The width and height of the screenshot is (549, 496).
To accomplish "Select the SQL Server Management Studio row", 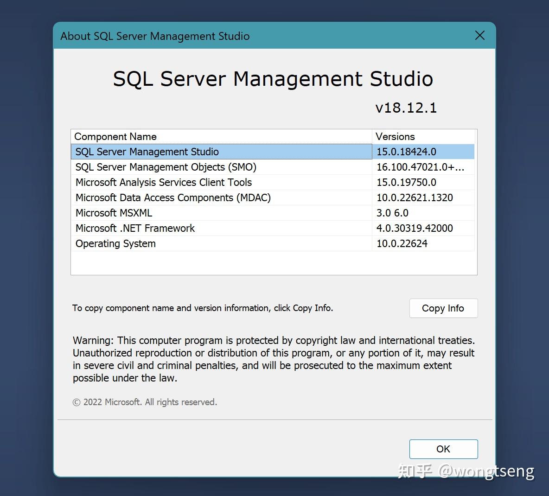I will point(147,152).
